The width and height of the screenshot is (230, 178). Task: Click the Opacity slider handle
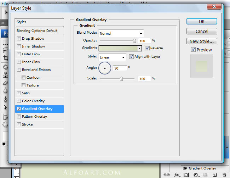coord(134,41)
